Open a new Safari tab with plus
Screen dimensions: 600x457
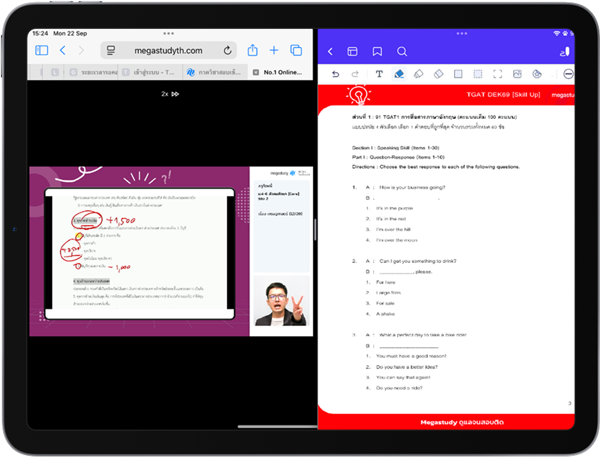(x=274, y=50)
